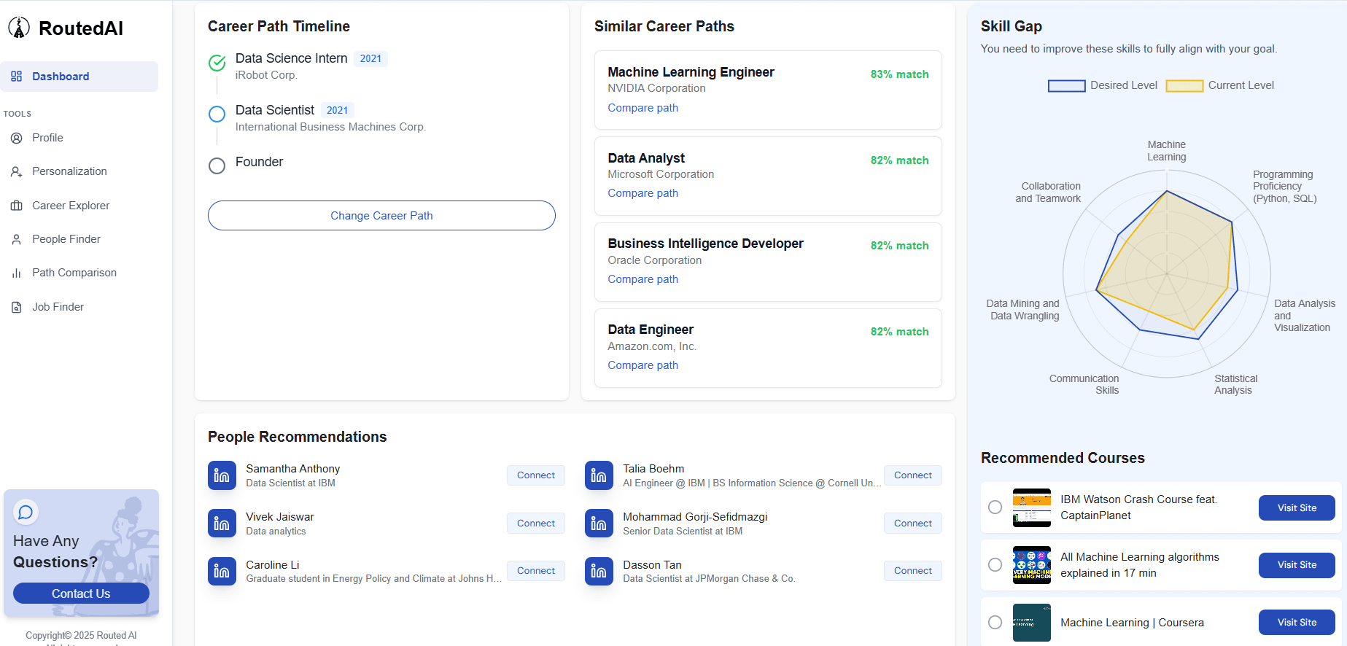Visit Site for Machine Learning Coursera
This screenshot has width=1347, height=646.
coord(1297,623)
